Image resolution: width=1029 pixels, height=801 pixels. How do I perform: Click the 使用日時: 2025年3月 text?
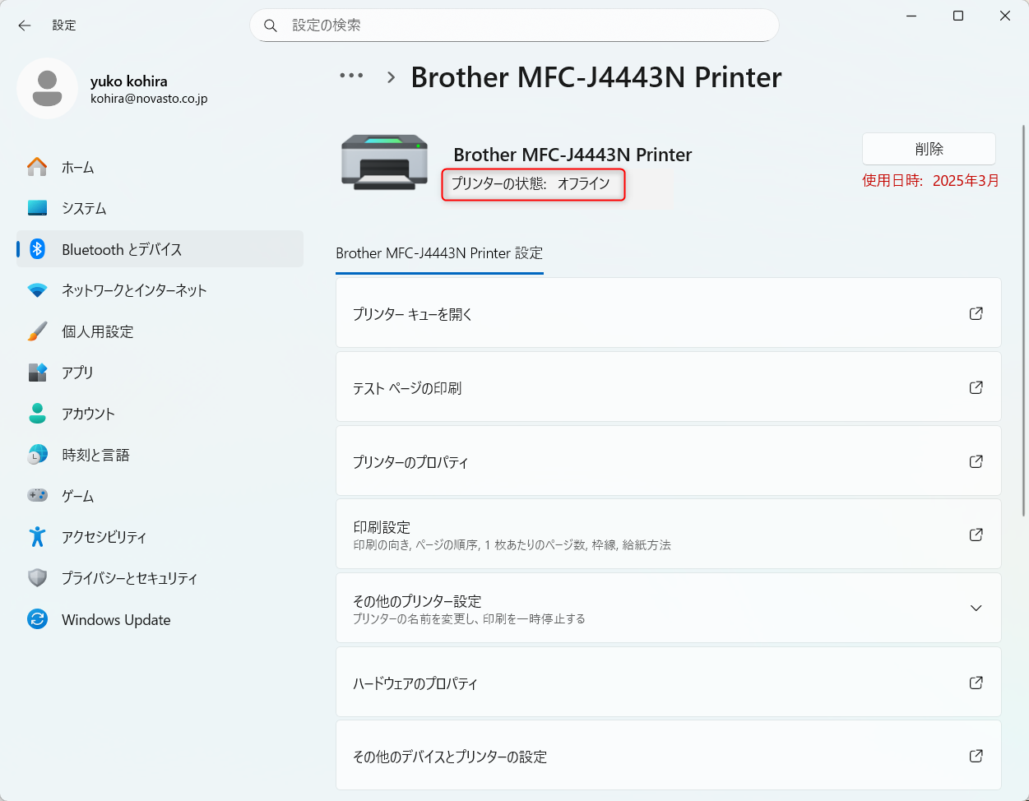coord(930,180)
